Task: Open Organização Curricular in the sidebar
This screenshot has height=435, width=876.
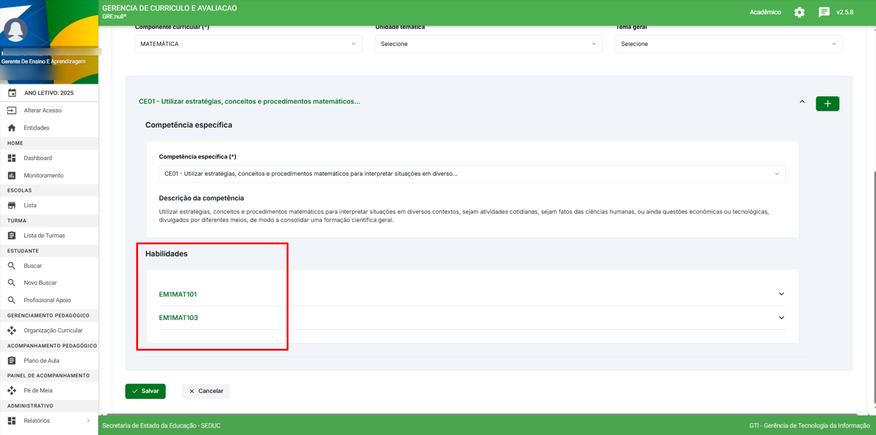Action: pos(53,330)
